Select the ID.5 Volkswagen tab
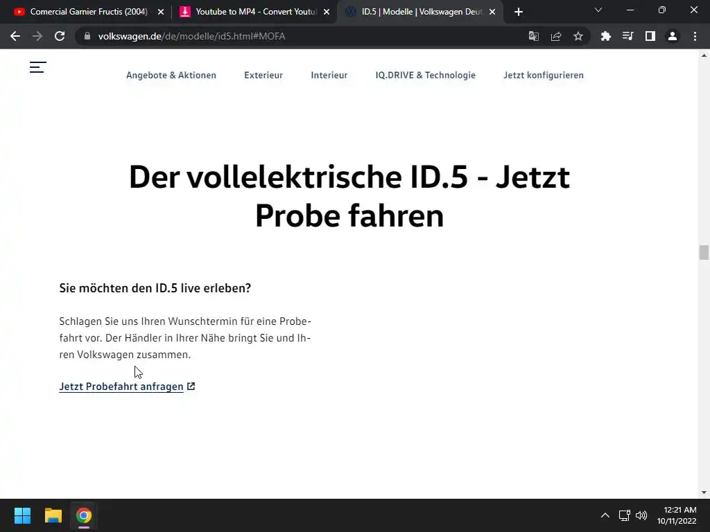710x532 pixels. click(x=419, y=12)
